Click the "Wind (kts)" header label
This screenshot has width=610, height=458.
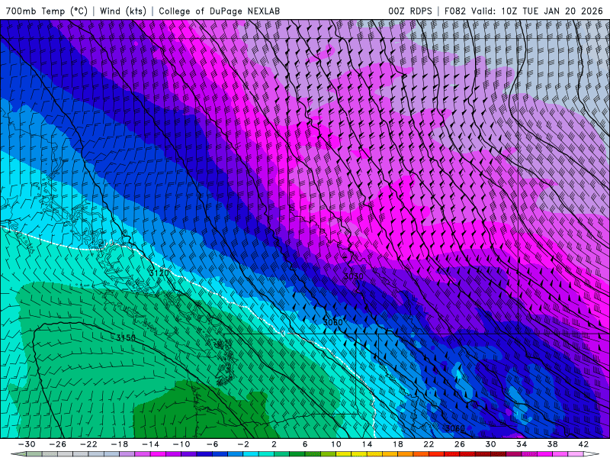click(123, 11)
